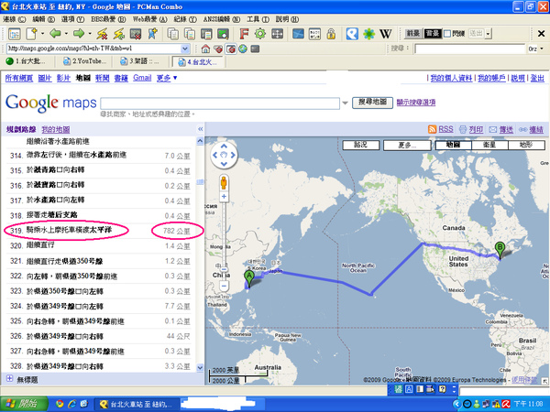The width and height of the screenshot is (550, 412).
Task: Click green marker A on map
Action: coord(249,279)
